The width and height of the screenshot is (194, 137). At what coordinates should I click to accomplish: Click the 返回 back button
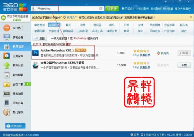[x=40, y=38]
